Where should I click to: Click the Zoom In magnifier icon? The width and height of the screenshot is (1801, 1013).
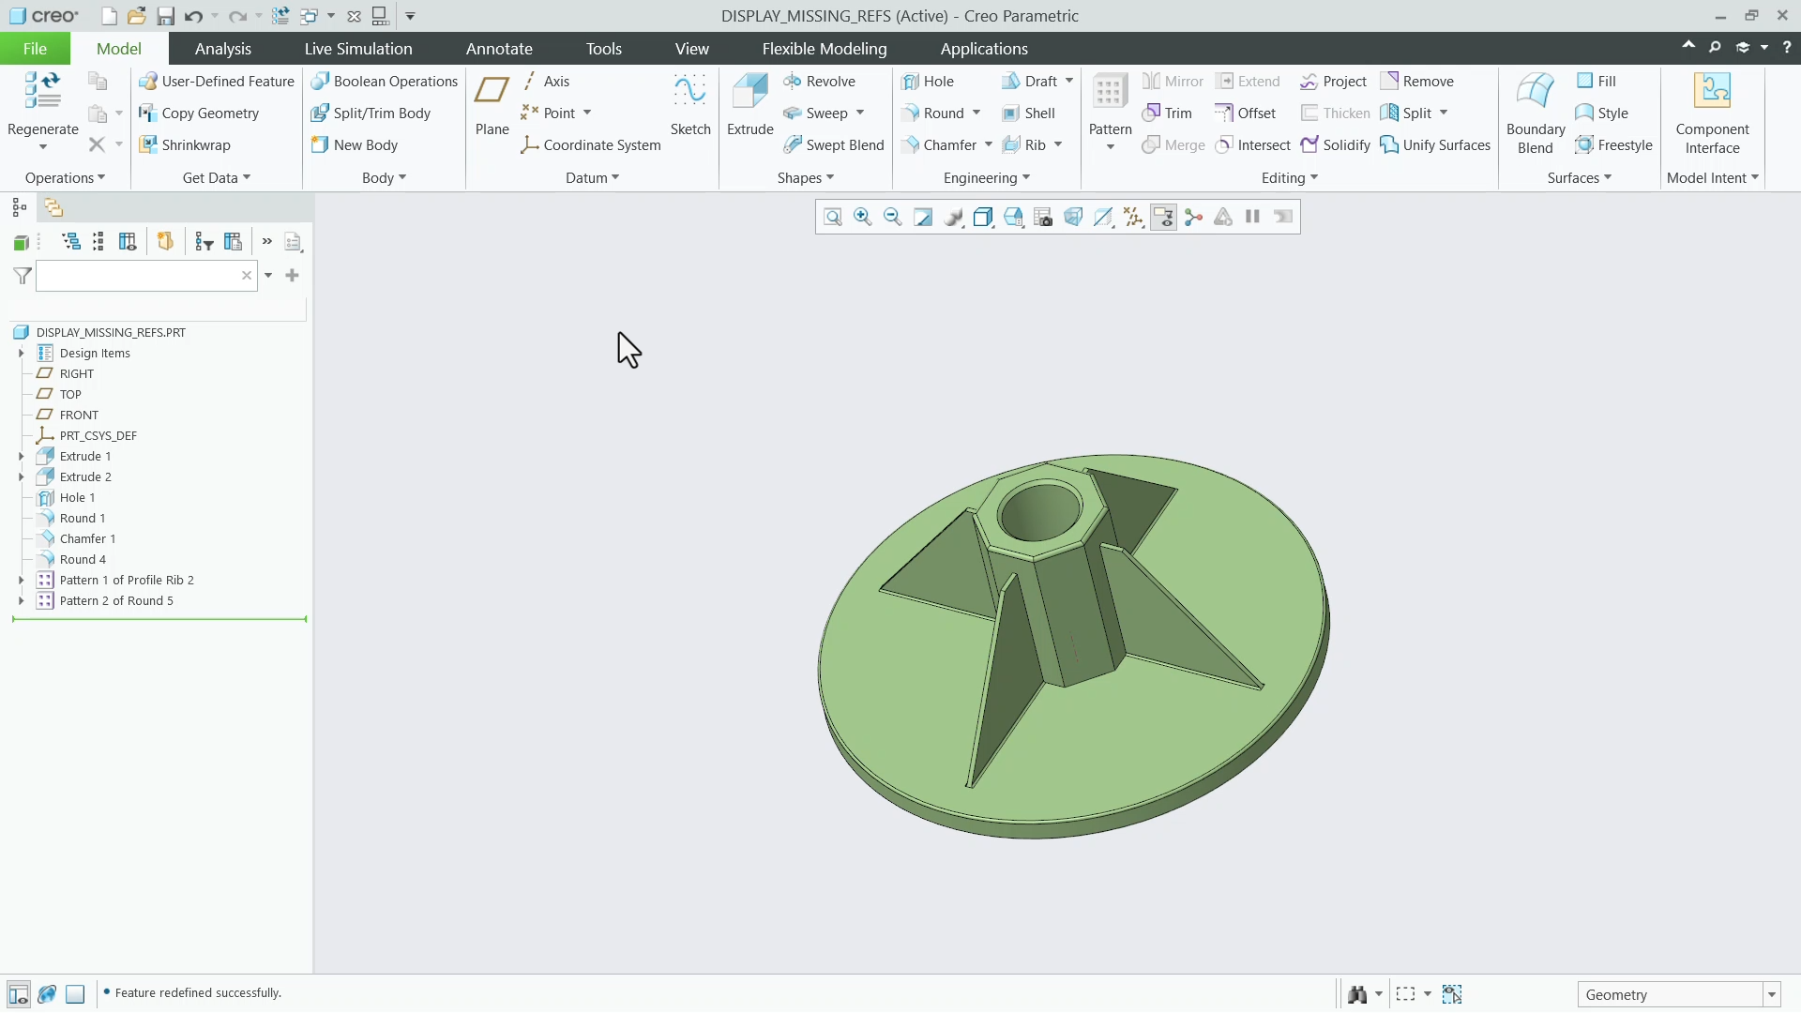click(863, 218)
